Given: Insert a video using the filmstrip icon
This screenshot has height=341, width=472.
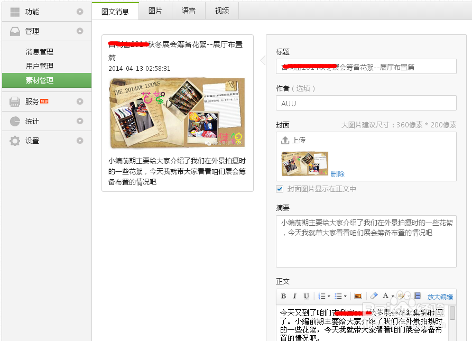Looking at the screenshot, I should pyautogui.click(x=418, y=296).
